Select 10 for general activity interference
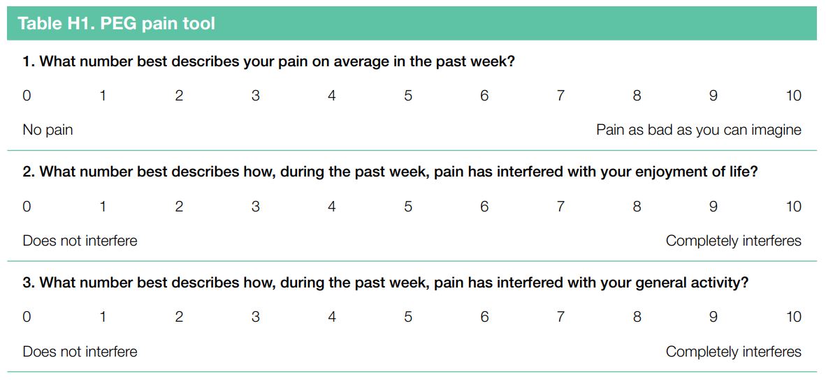This screenshot has width=826, height=381. coord(793,317)
